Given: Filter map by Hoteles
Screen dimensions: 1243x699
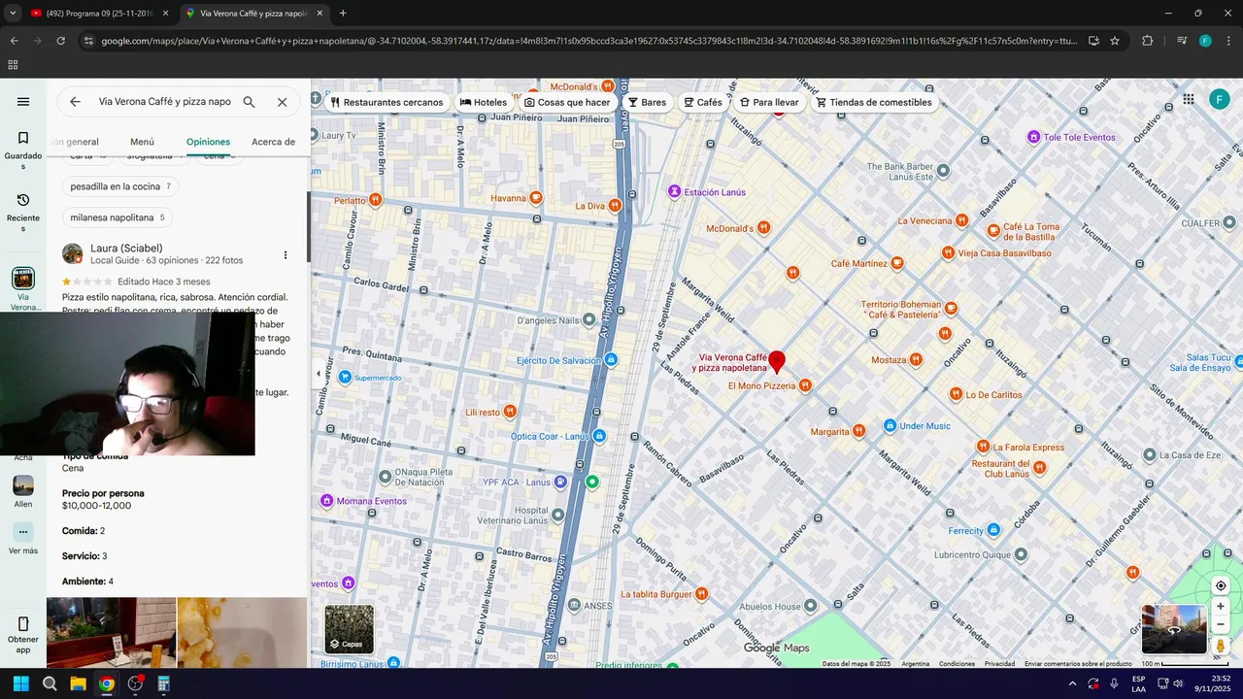Looking at the screenshot, I should pyautogui.click(x=484, y=102).
